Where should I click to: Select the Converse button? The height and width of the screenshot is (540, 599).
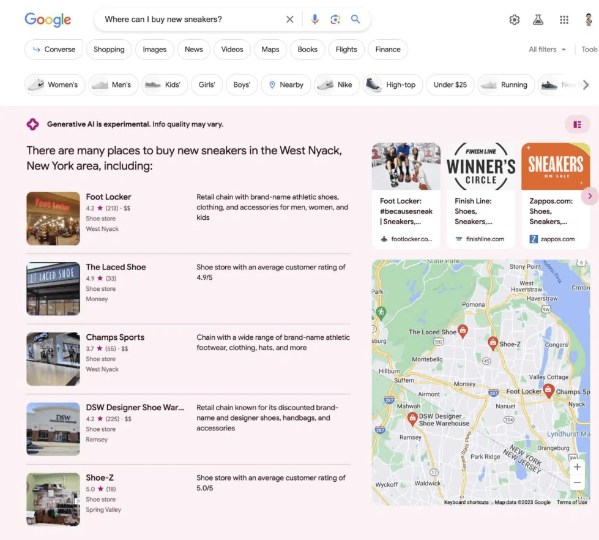tap(54, 50)
